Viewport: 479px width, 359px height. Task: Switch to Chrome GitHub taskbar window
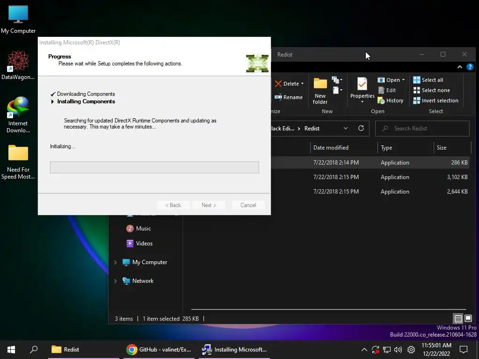coord(159,350)
